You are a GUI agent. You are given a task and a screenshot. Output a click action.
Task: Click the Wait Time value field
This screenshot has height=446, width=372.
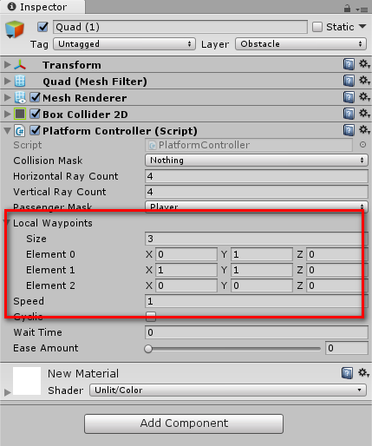tap(257, 332)
